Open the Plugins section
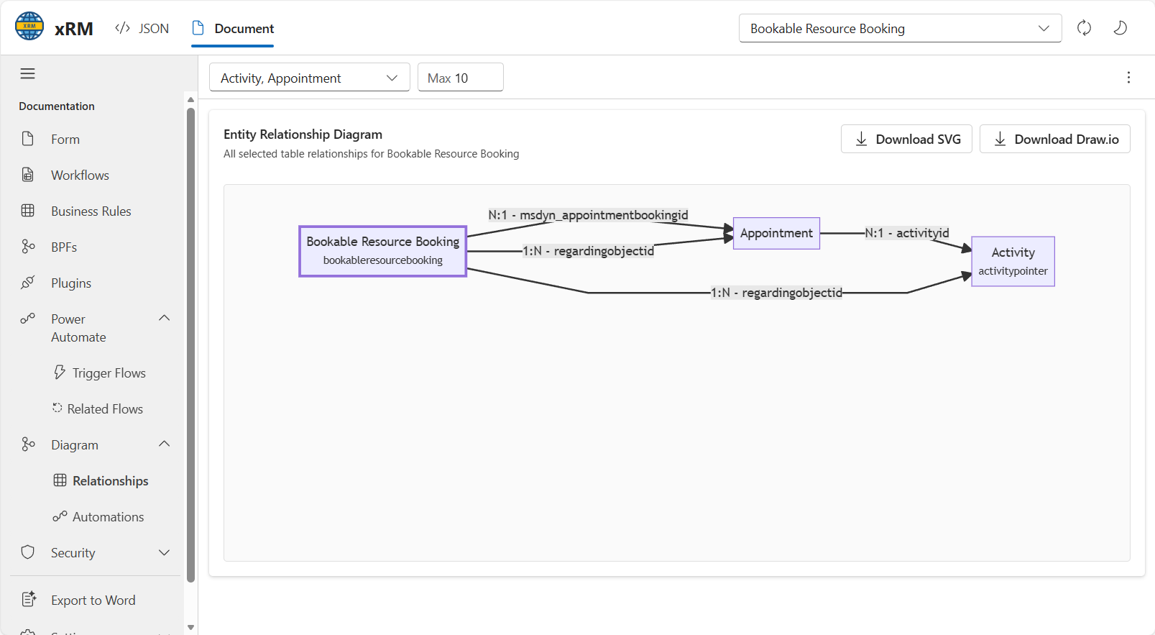The image size is (1155, 635). click(71, 283)
